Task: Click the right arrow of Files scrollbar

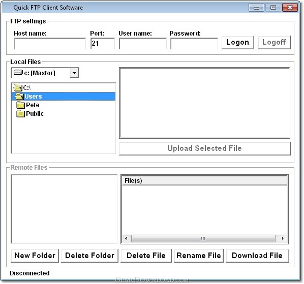Action: coord(283,238)
